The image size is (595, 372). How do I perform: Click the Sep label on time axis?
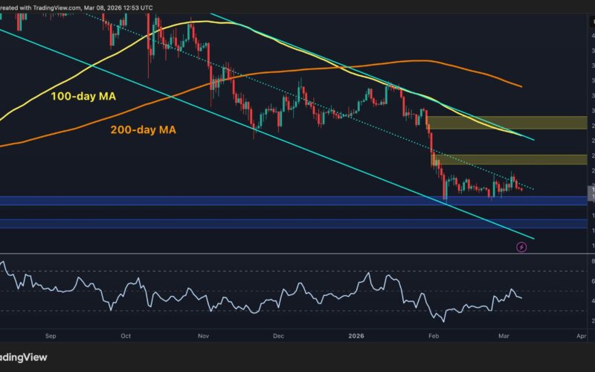50,336
